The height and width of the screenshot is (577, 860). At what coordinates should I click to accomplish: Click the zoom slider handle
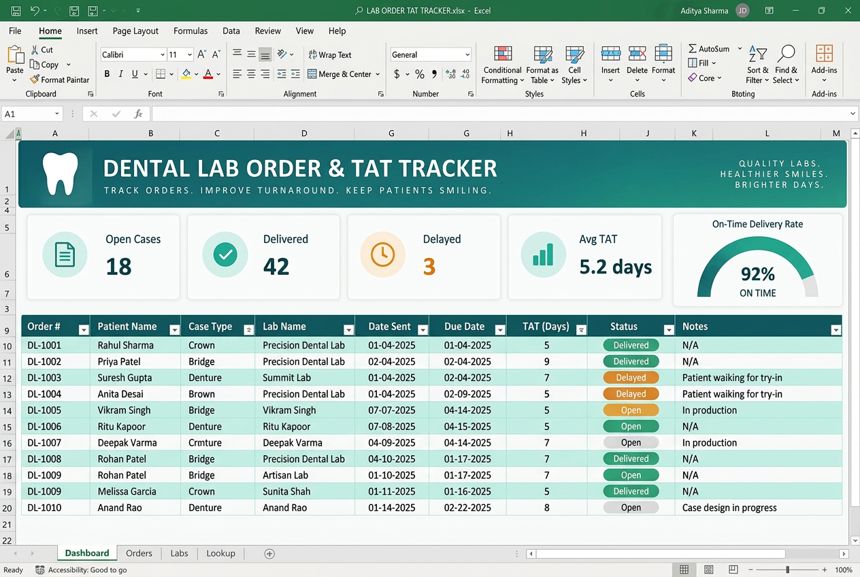(x=788, y=570)
